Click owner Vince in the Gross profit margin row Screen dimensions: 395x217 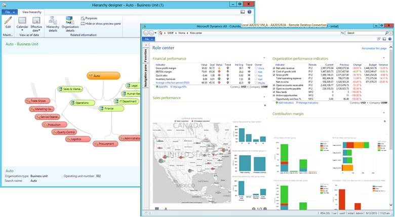pos(261,68)
